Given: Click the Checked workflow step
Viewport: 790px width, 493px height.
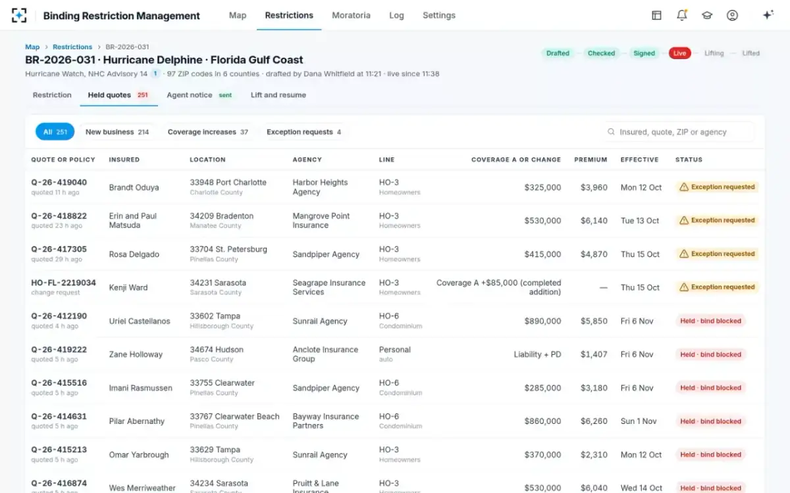Looking at the screenshot, I should pyautogui.click(x=601, y=53).
